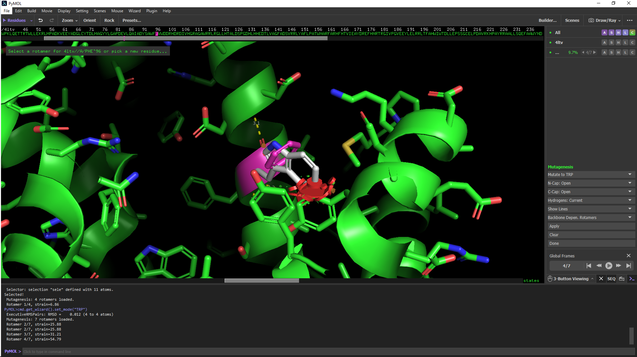Screen dimensions: 637x357
Task: Toggle visibility of the 4ltv object
Action: tap(559, 42)
